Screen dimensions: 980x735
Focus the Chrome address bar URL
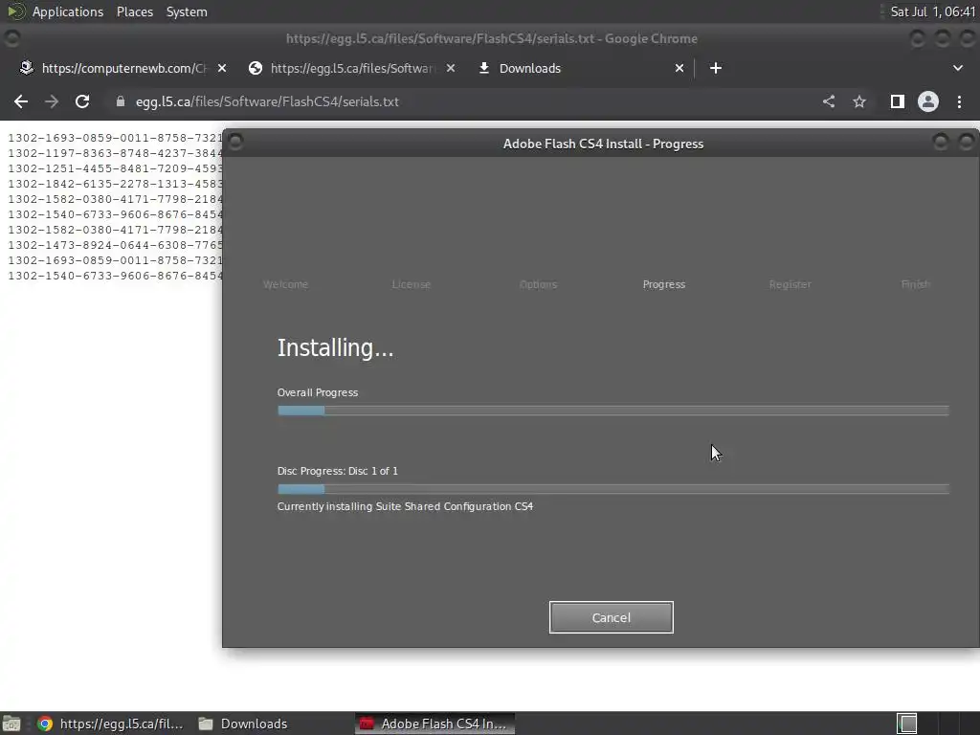point(267,101)
